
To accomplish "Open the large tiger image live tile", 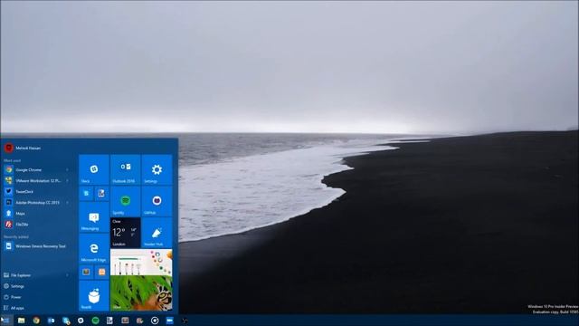I will point(141,280).
